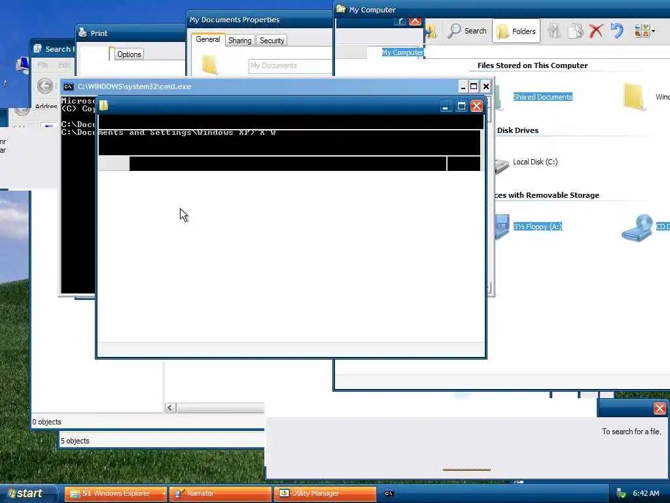Image resolution: width=670 pixels, height=503 pixels.
Task: Open the Views toolbar icon
Action: [642, 31]
